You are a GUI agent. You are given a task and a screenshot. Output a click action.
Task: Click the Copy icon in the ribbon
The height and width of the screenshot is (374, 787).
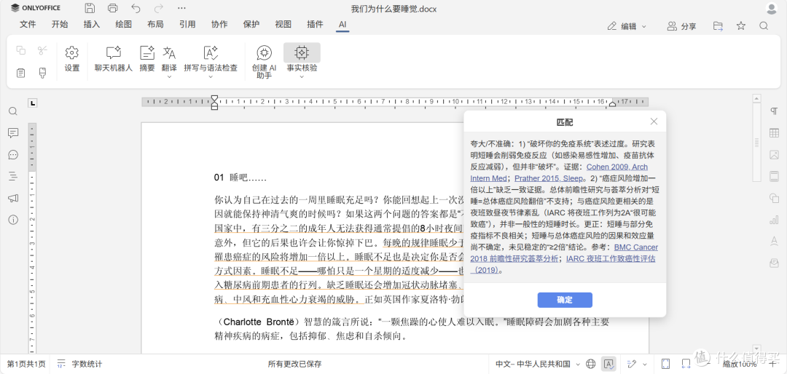[x=20, y=50]
